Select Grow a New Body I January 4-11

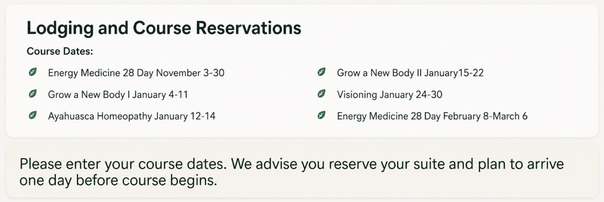118,95
